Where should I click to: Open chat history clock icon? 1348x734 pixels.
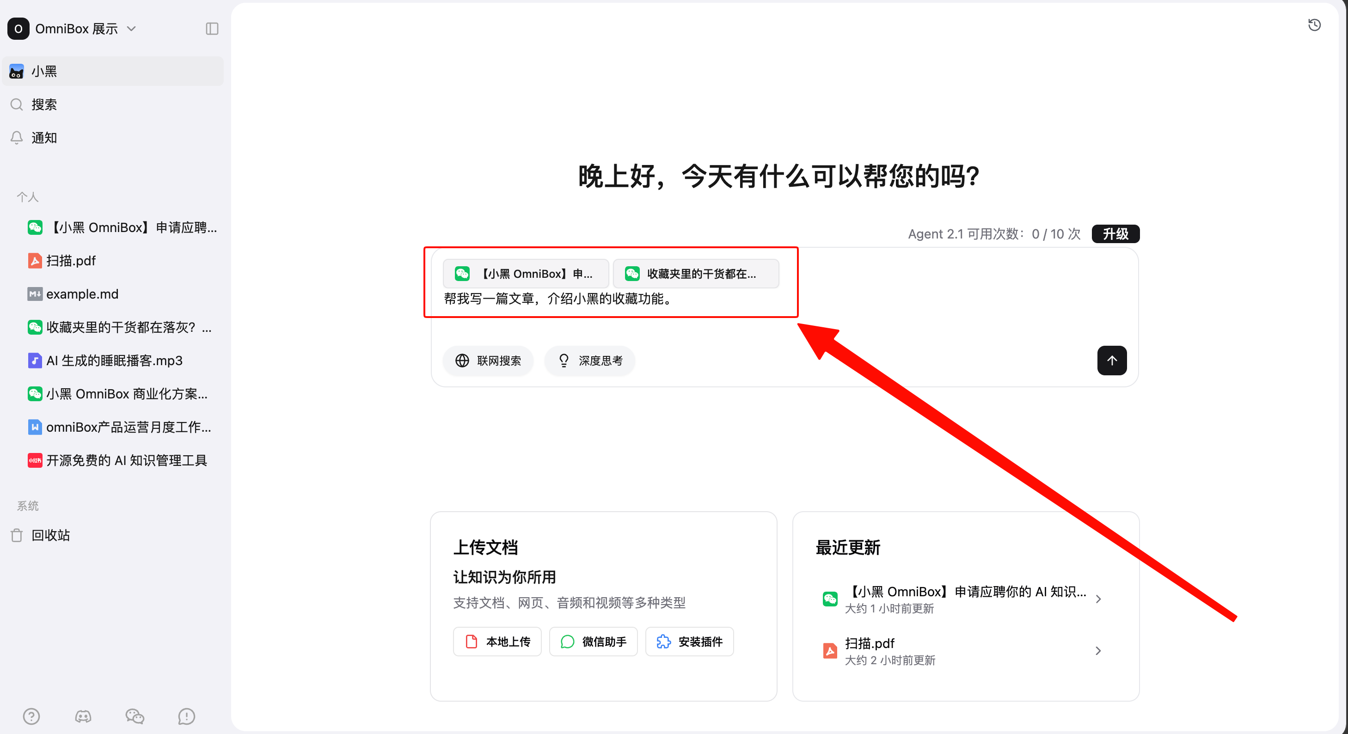pos(1314,25)
